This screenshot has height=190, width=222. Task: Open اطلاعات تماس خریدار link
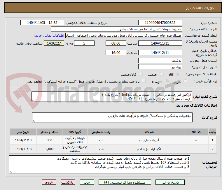[49, 36]
